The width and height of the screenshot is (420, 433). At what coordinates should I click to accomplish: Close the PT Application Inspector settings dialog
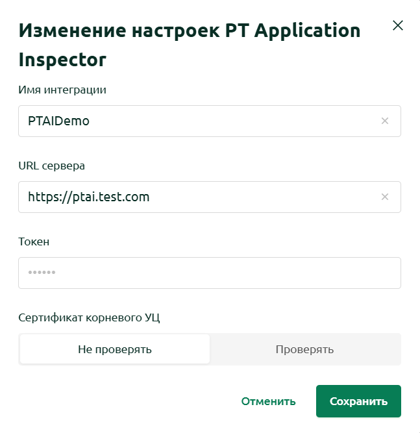(x=398, y=25)
